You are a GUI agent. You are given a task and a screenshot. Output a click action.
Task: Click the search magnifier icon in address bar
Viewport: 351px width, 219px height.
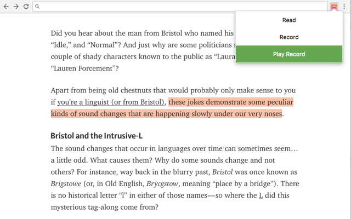(37, 7)
